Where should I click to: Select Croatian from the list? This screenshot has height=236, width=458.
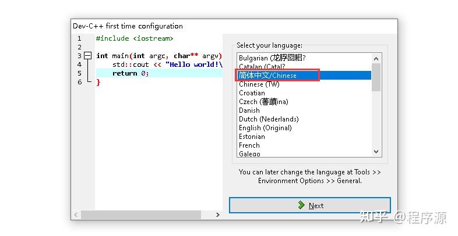click(x=304, y=93)
